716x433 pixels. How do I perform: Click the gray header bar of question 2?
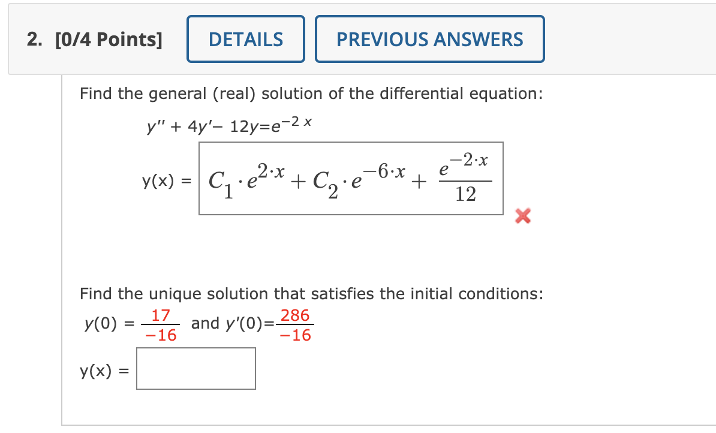(600, 39)
